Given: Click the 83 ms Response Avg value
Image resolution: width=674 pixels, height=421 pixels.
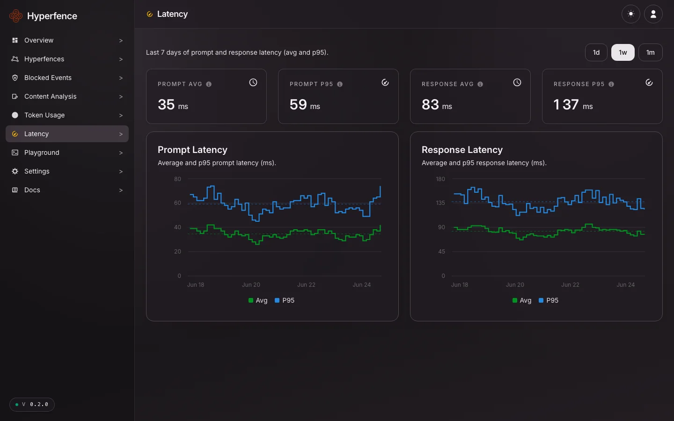Looking at the screenshot, I should point(437,105).
